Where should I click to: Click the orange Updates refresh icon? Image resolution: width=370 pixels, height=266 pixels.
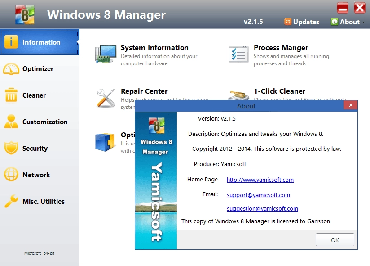click(288, 22)
